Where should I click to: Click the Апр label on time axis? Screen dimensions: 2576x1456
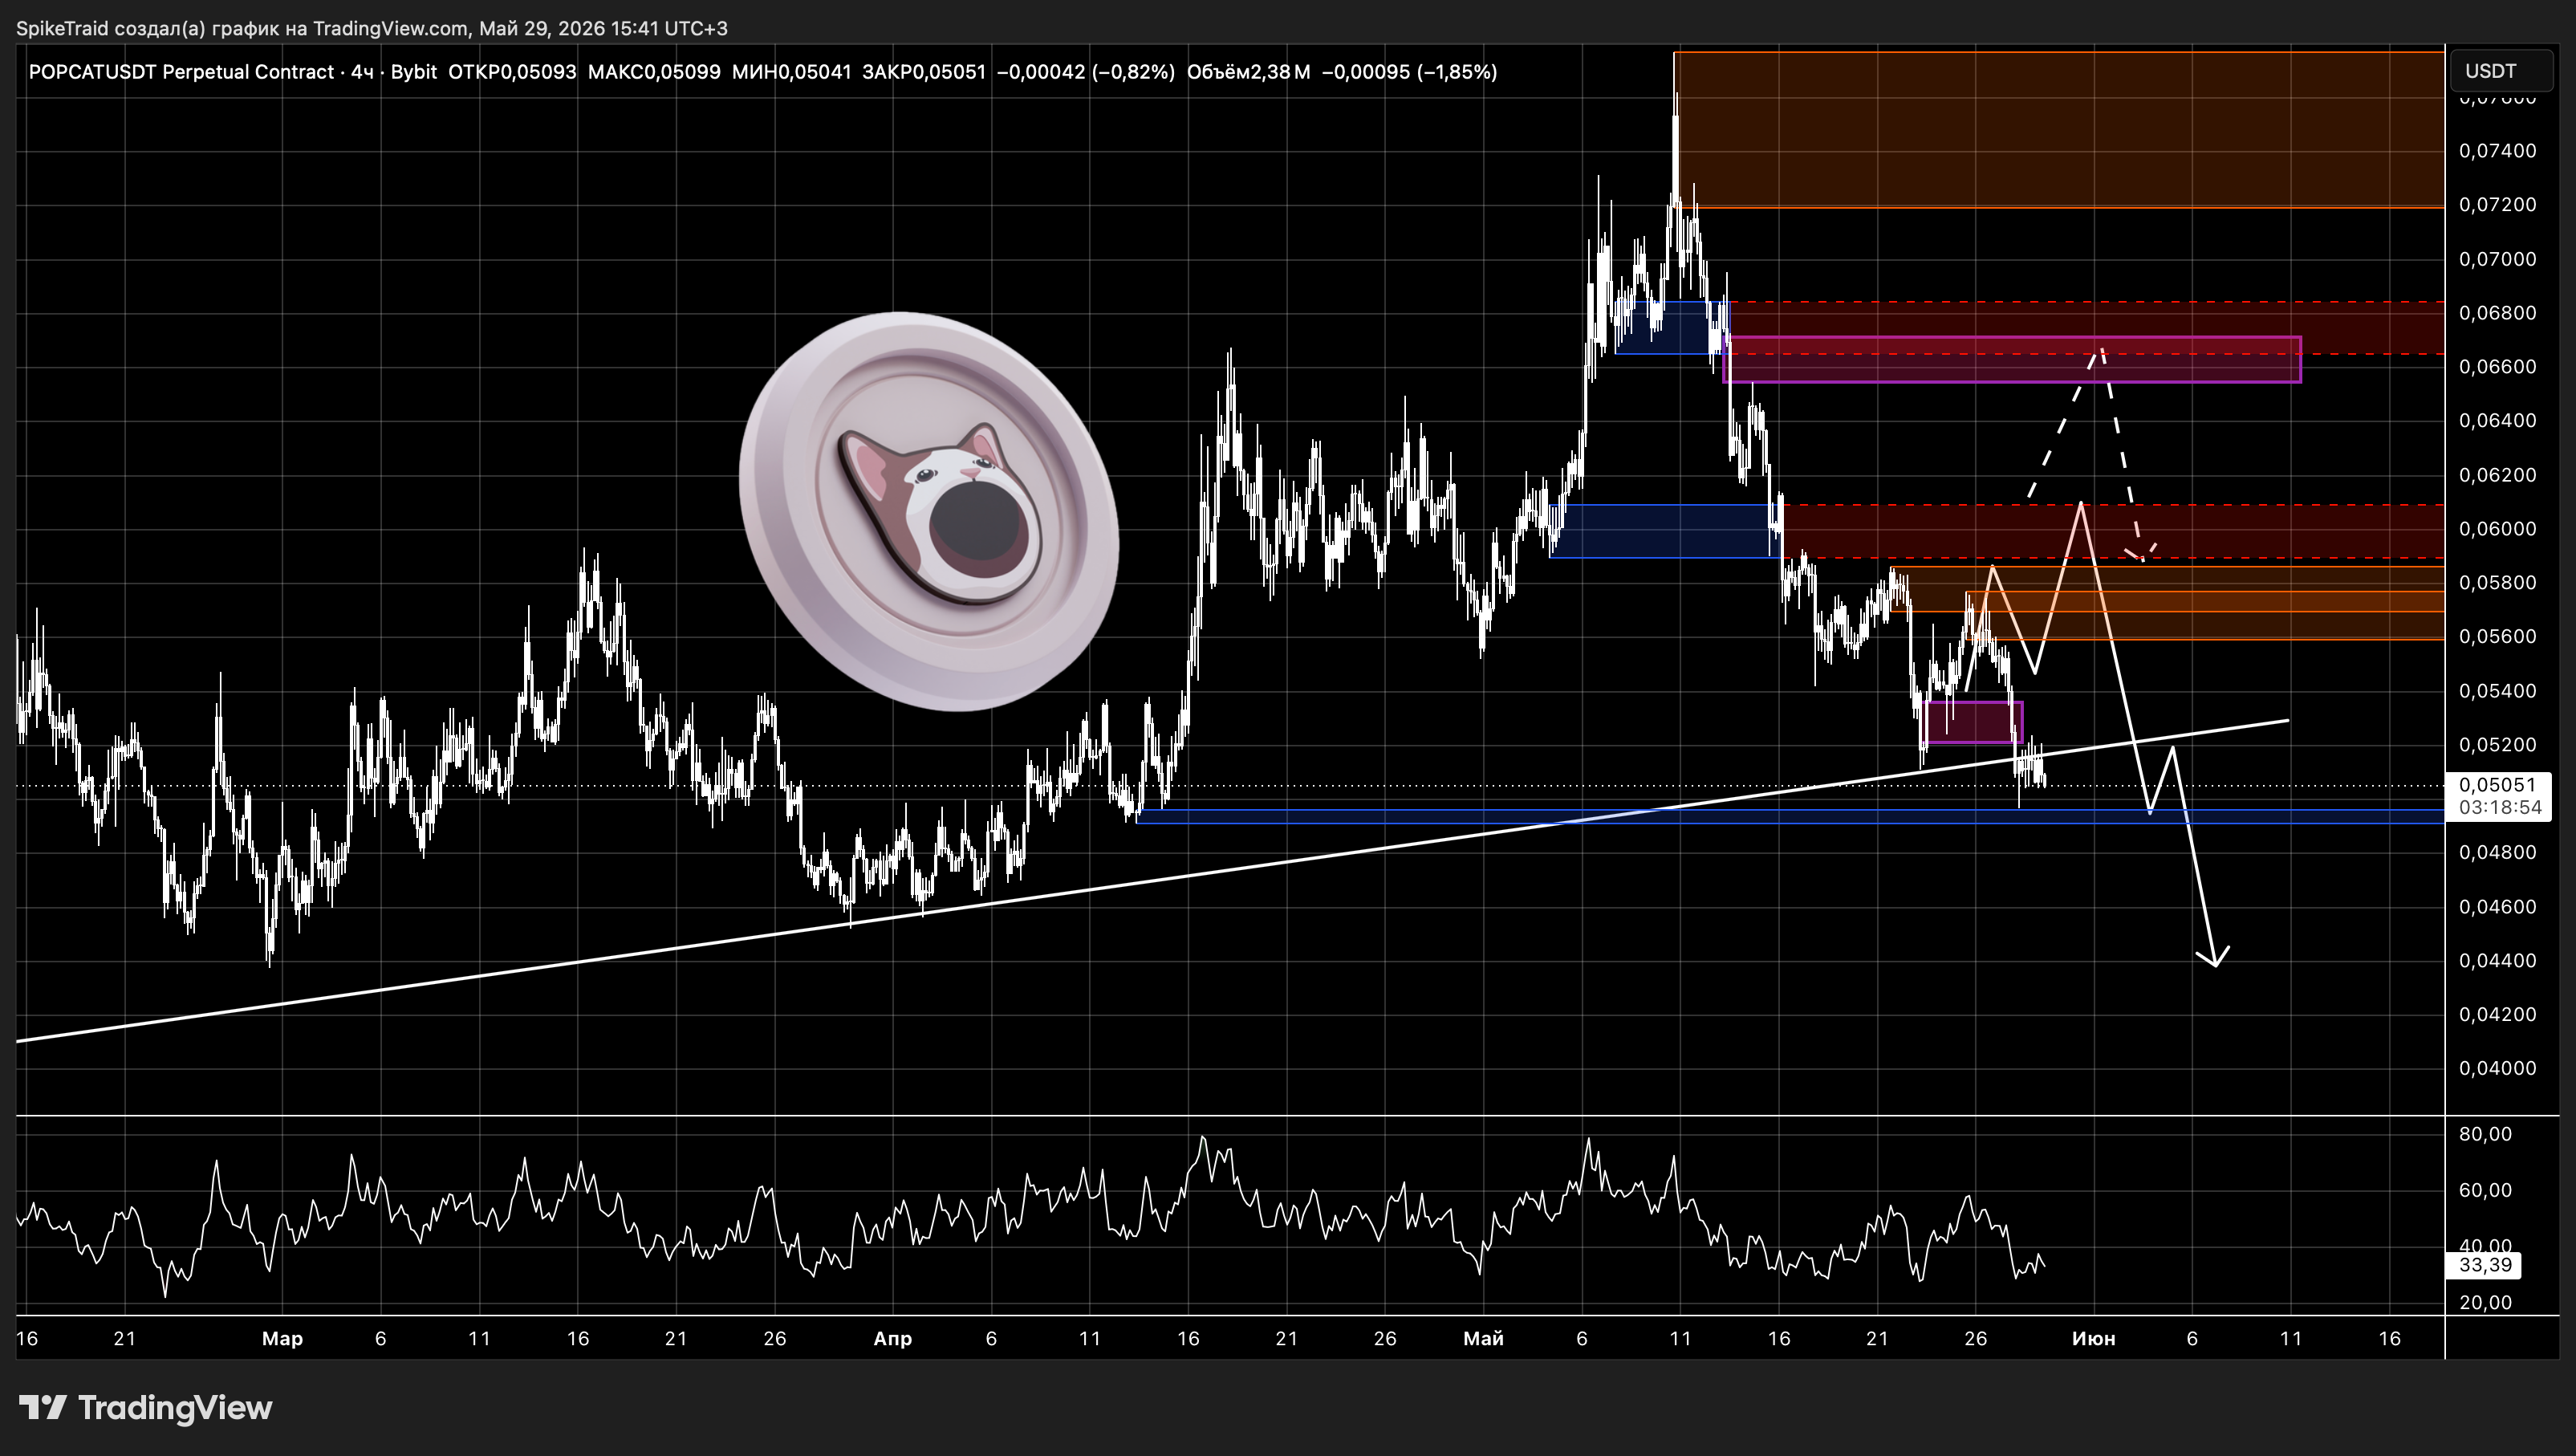[892, 1339]
